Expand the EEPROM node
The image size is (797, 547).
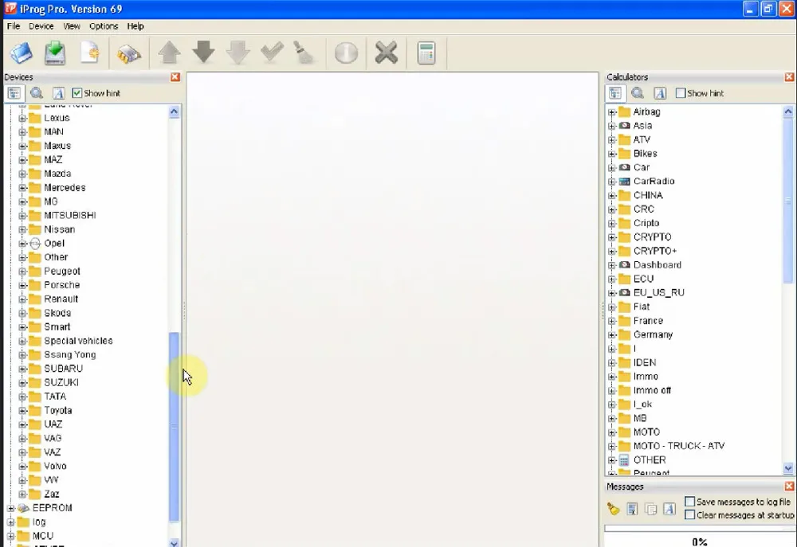10,509
